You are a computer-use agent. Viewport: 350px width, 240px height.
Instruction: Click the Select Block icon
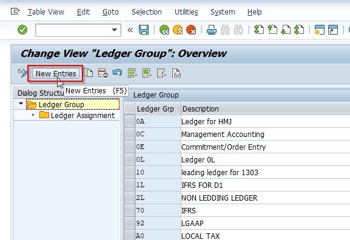[147, 73]
